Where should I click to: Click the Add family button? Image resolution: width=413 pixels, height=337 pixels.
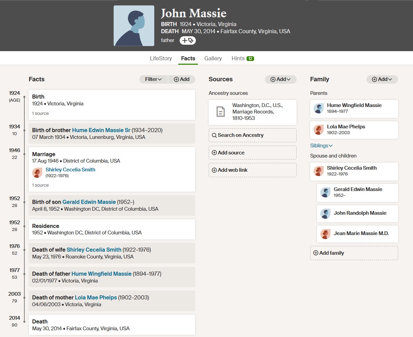pos(354,253)
